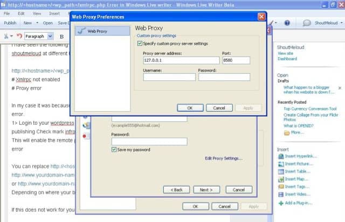Image resolution: width=345 pixels, height=222 pixels.
Task: Expand the cut icon dropdown arrow
Action: click(x=11, y=36)
